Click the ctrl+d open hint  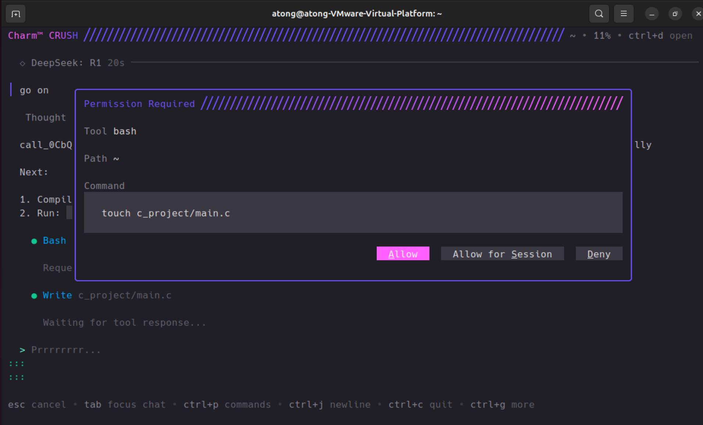click(660, 36)
